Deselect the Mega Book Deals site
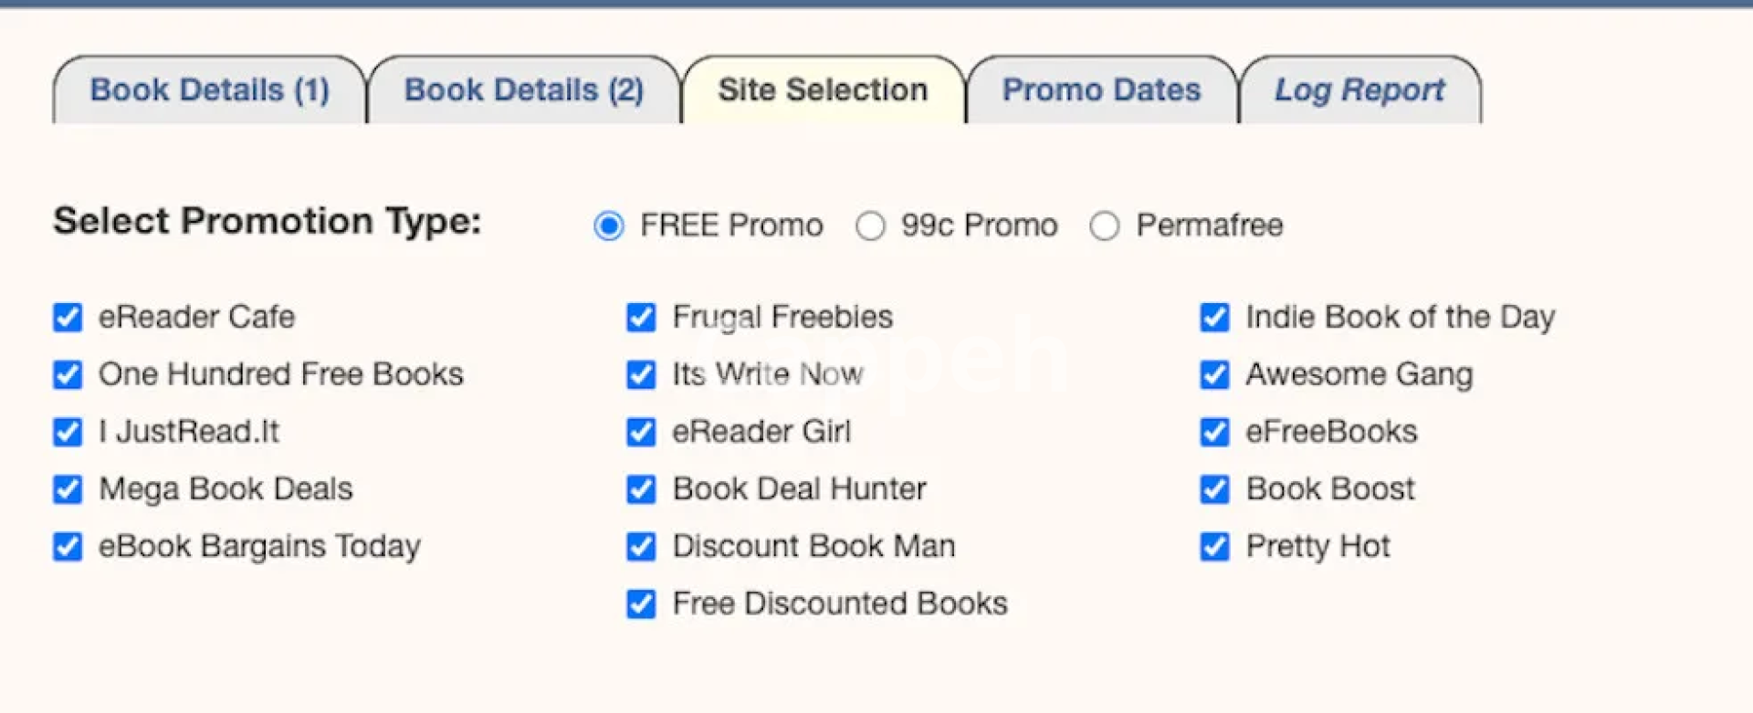This screenshot has width=1753, height=713. [68, 489]
